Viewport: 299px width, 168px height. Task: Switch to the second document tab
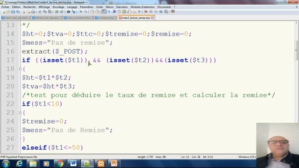[x=47, y=18]
